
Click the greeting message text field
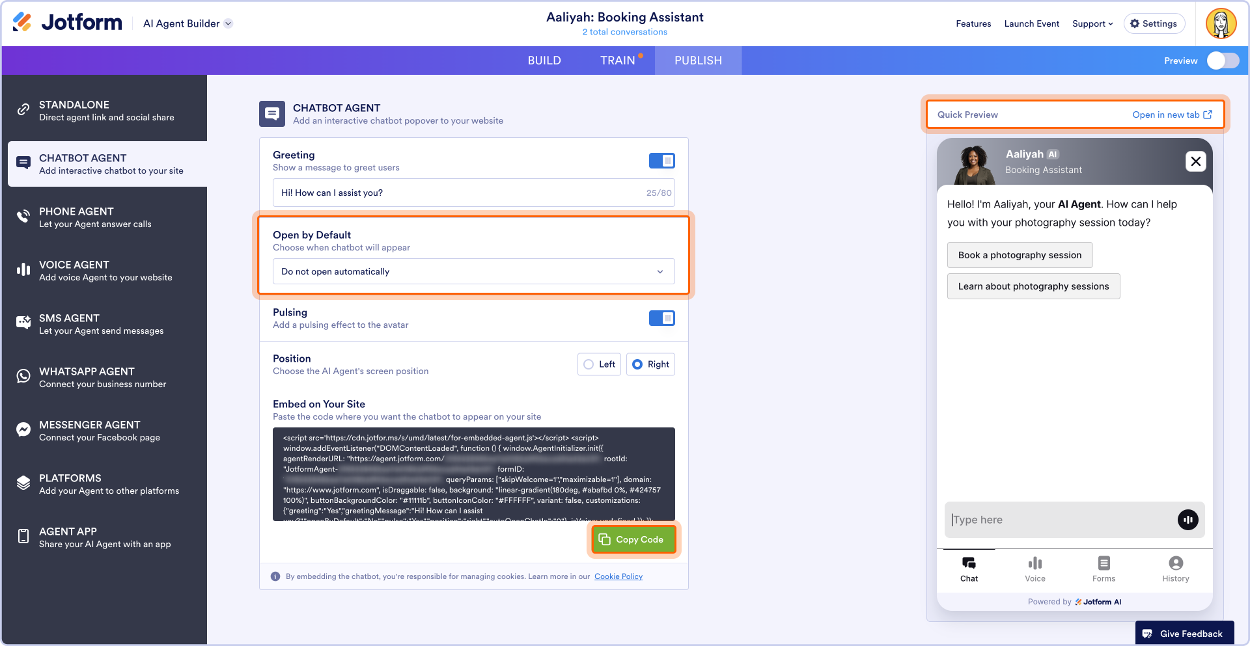point(456,193)
